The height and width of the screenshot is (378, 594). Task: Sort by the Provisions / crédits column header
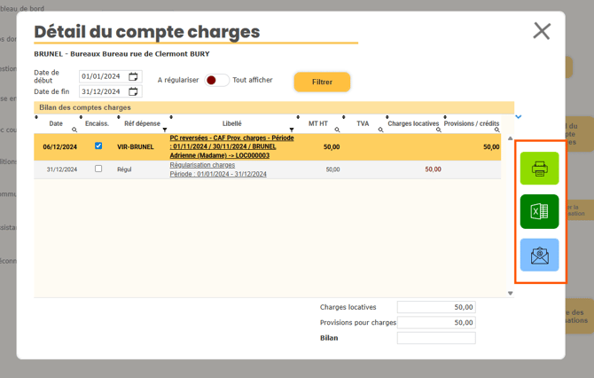[x=472, y=123]
